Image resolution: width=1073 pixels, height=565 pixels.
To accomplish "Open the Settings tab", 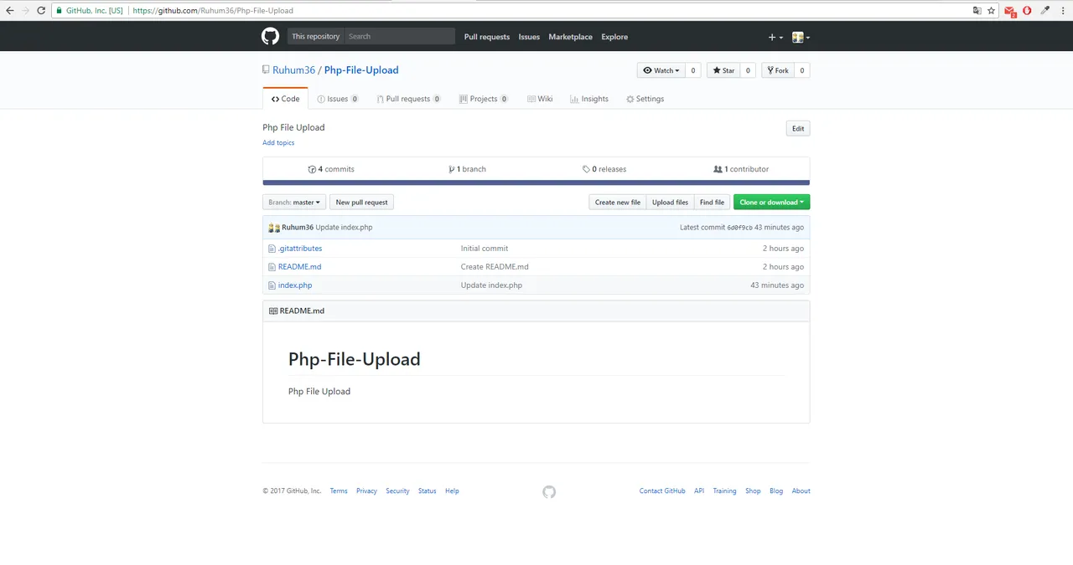I will (645, 99).
